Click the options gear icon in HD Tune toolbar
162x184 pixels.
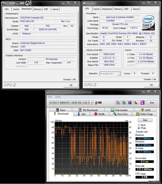pos(136,103)
